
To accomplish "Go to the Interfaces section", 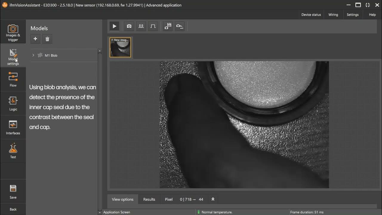I will tap(13, 127).
